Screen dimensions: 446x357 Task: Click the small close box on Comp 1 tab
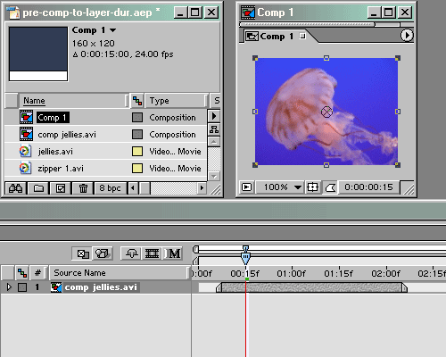[302, 36]
